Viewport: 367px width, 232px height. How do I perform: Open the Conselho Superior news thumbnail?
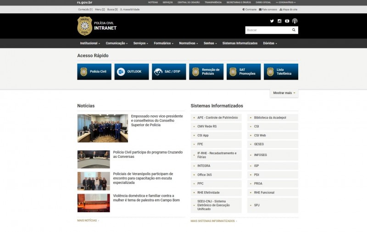click(x=103, y=128)
